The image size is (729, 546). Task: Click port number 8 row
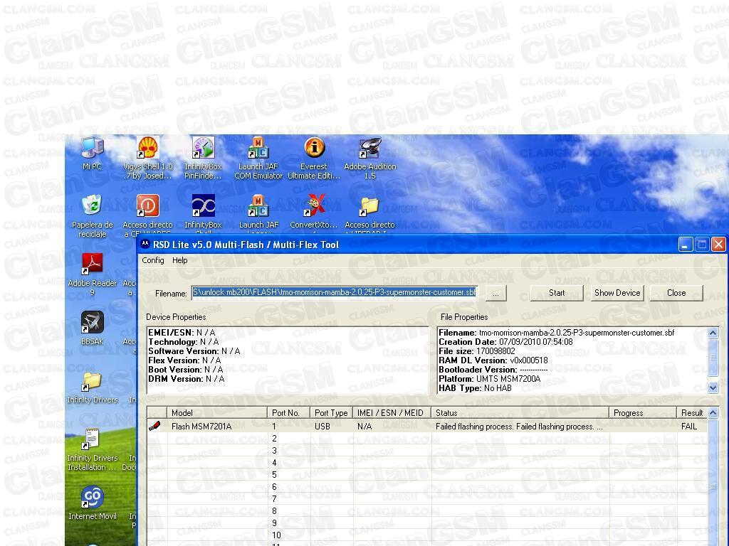pyautogui.click(x=274, y=510)
